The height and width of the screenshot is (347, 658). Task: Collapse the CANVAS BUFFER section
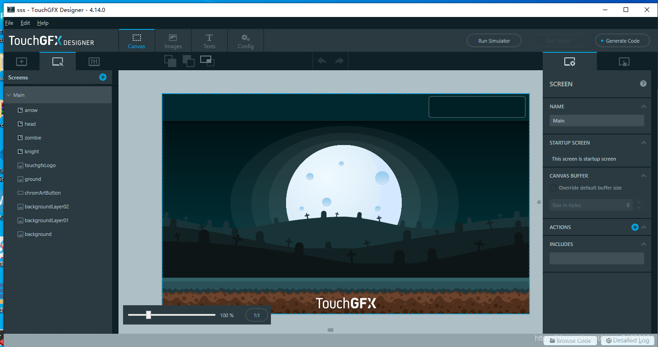[643, 176]
